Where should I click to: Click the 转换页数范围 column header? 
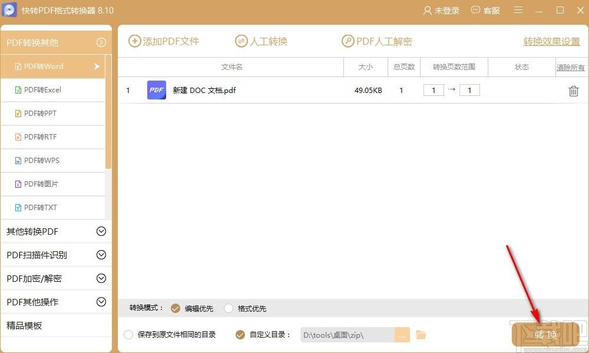click(454, 67)
